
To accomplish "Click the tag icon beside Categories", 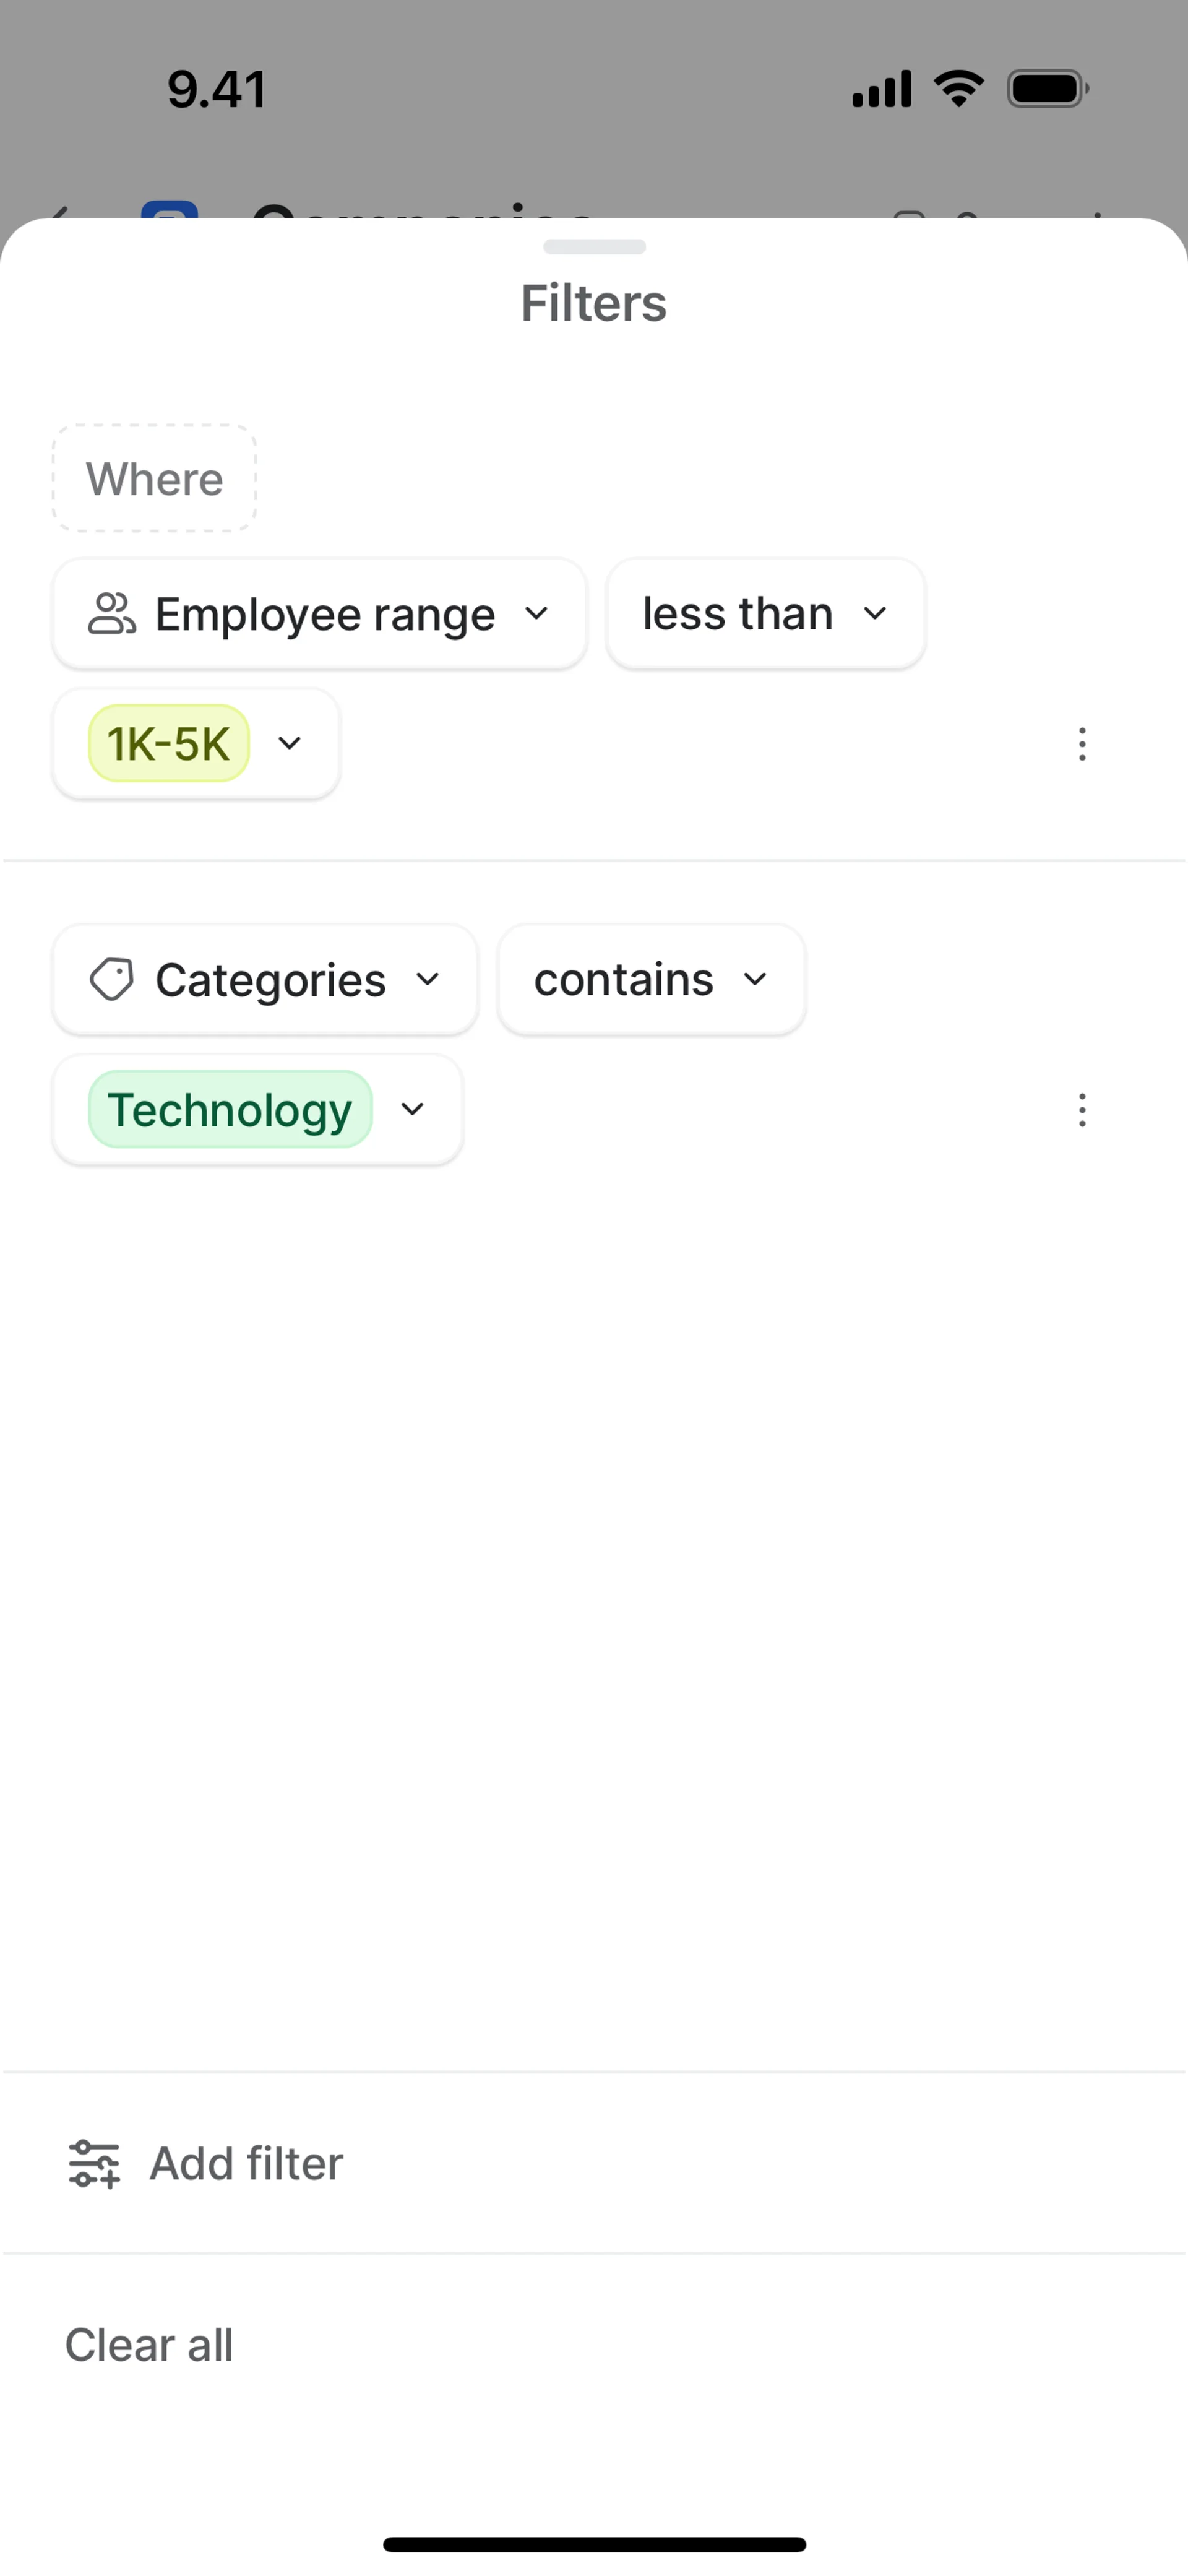I will (111, 980).
